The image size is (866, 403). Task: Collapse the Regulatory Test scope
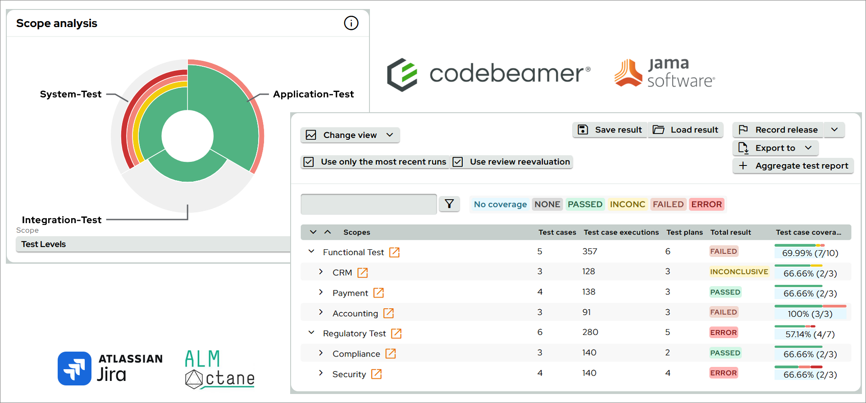tap(311, 333)
